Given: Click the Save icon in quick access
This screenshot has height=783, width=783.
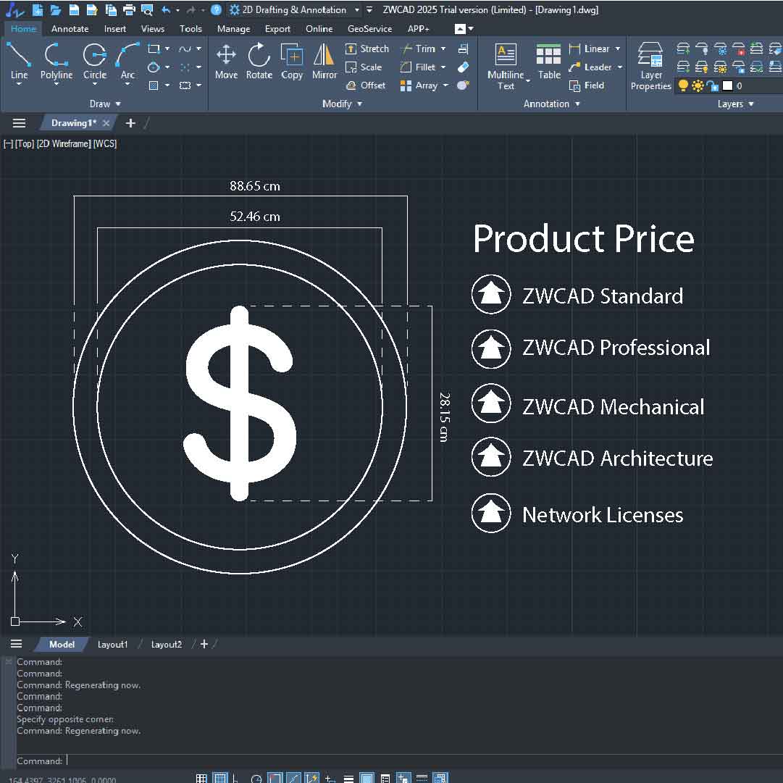Looking at the screenshot, I should coord(74,9).
